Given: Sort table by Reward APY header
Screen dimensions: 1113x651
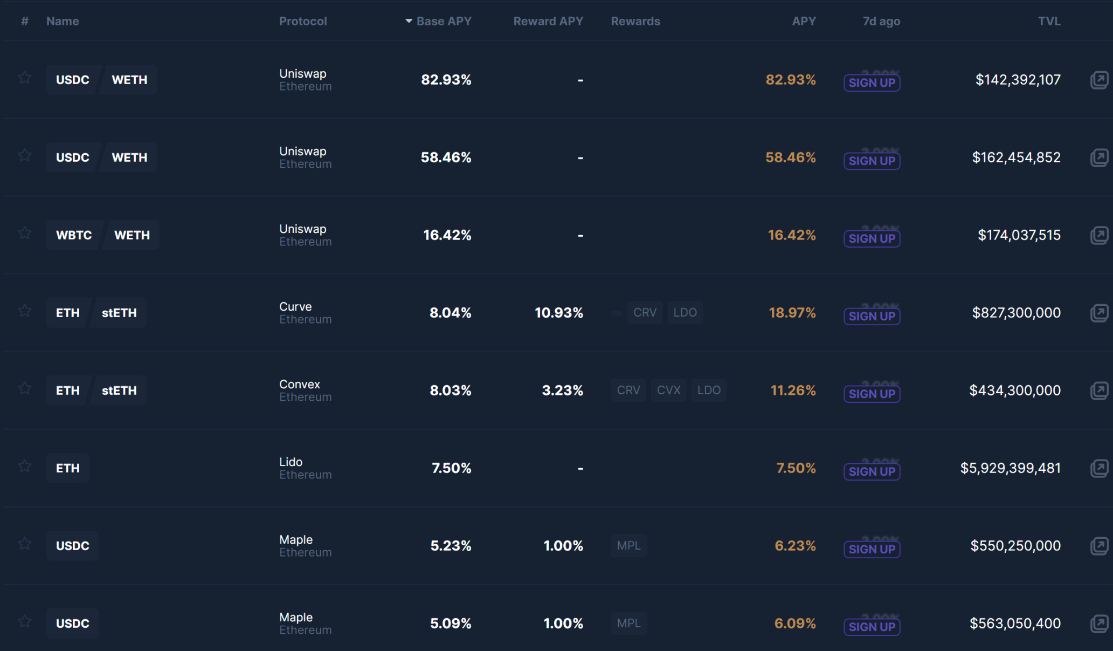Looking at the screenshot, I should click(548, 21).
